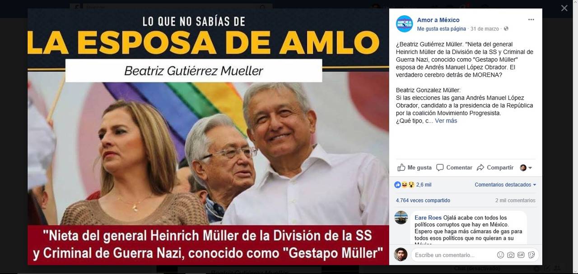The image size is (578, 274).
Task: Open the sticker picker in comment box
Action: (531, 255)
